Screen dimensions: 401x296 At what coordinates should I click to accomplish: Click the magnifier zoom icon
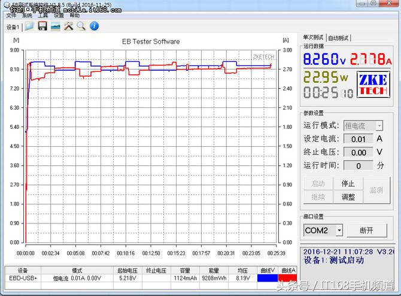tap(81, 26)
